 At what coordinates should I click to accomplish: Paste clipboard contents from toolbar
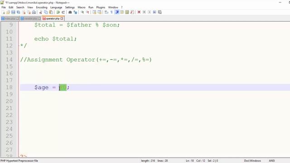(x=51, y=12)
